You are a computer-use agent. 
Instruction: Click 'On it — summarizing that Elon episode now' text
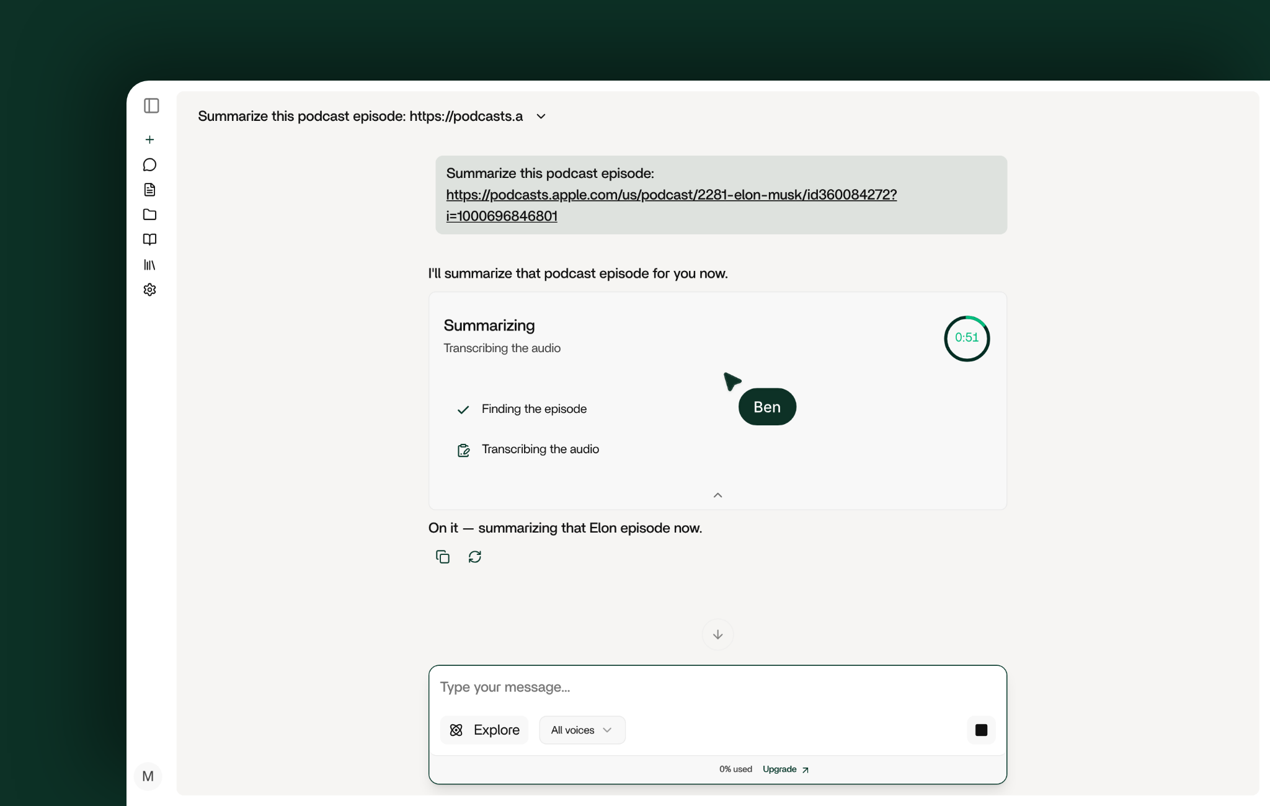coord(565,528)
